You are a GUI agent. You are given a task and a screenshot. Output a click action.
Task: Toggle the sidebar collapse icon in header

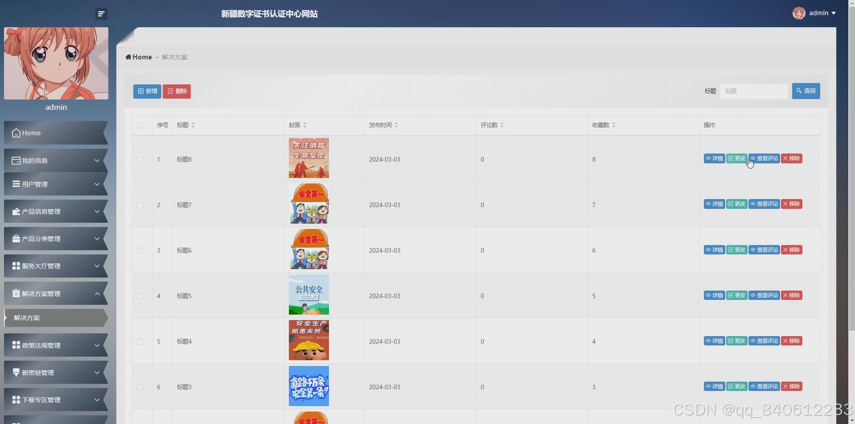pos(101,14)
